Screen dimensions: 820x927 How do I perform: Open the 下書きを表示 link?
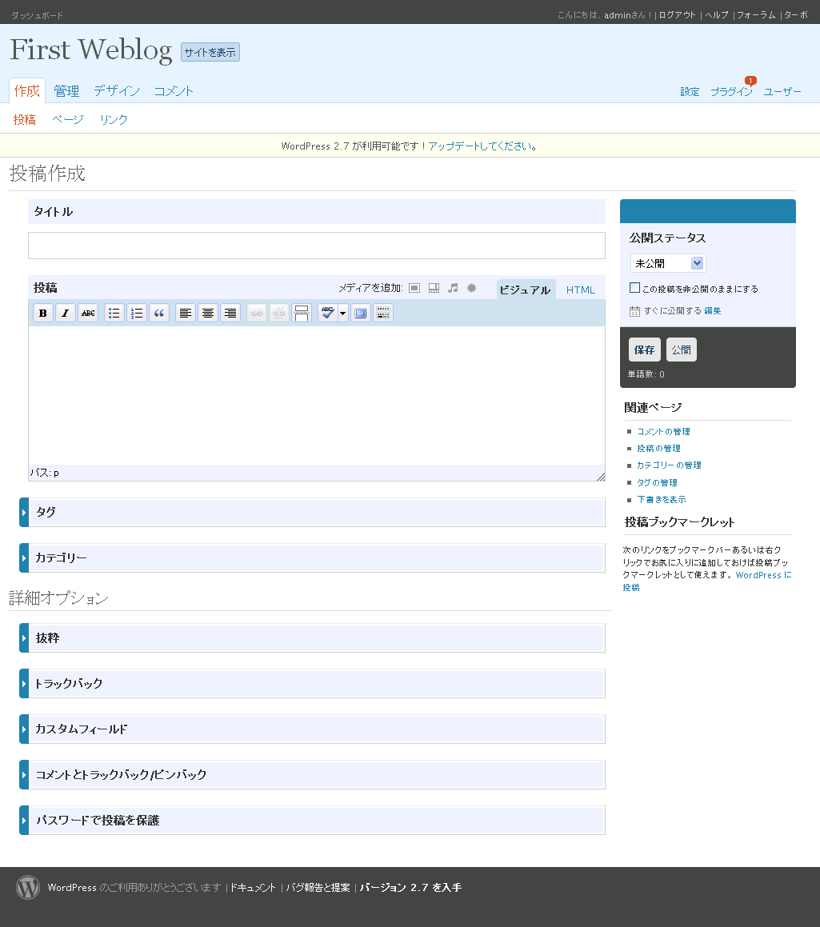point(662,500)
